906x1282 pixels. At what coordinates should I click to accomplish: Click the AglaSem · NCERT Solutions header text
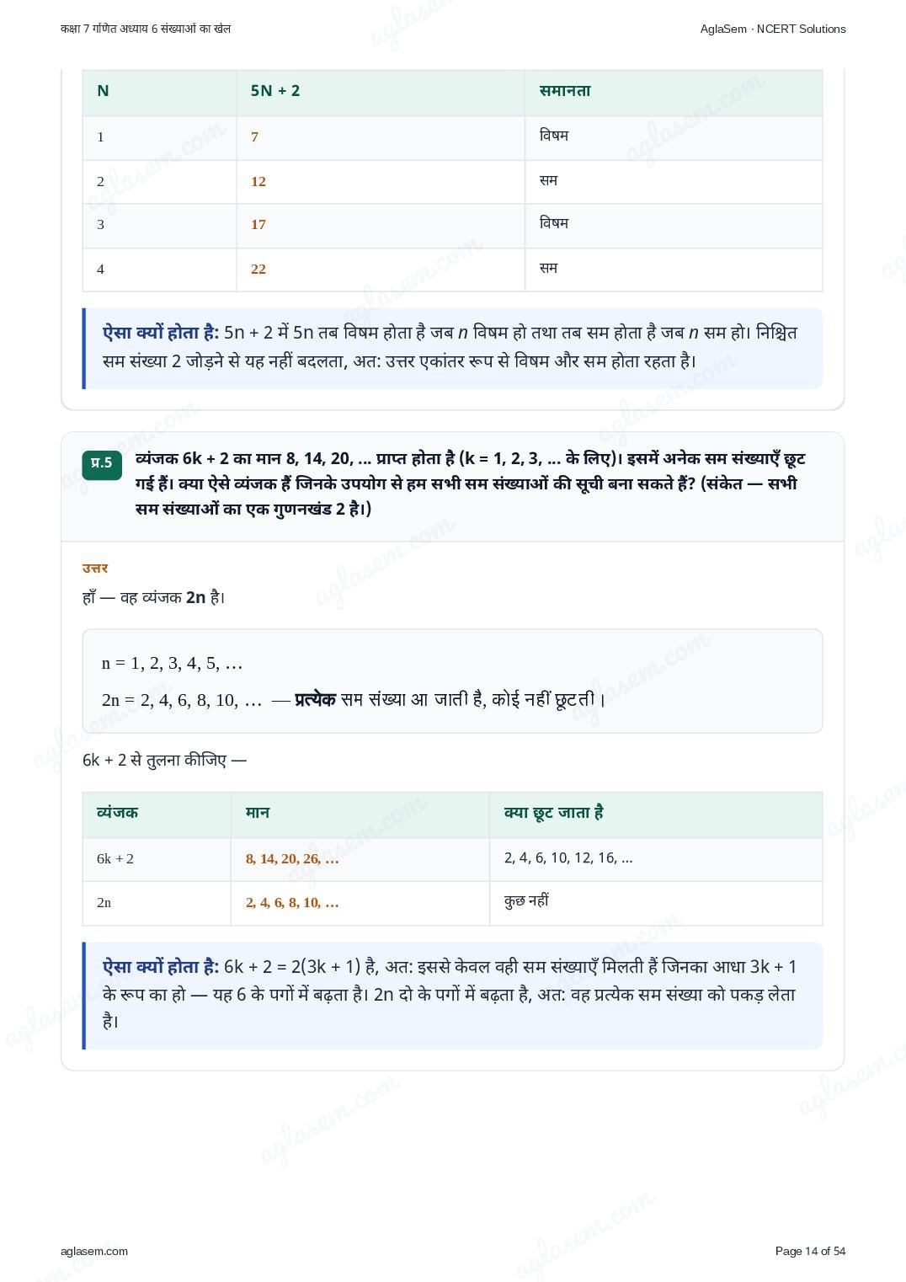tap(773, 29)
